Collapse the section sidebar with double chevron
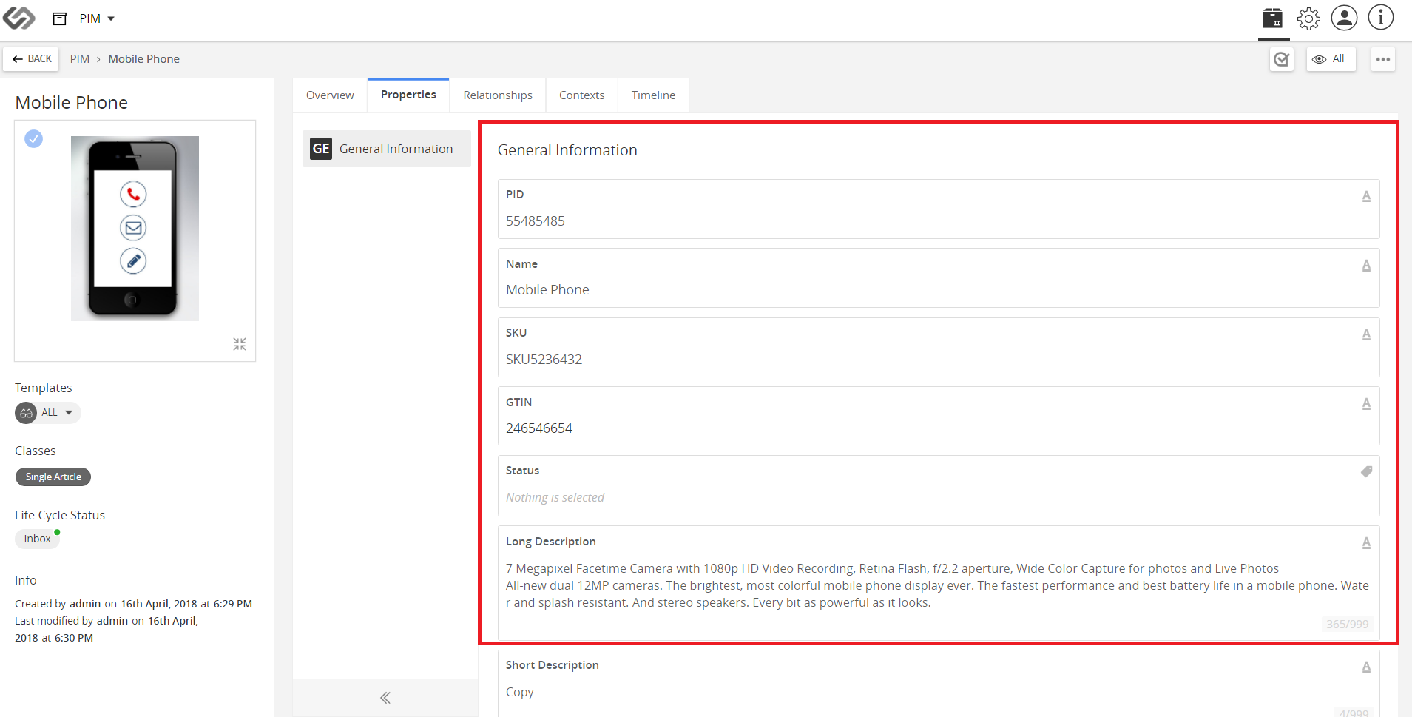Viewport: 1412px width, 717px height. pos(385,698)
